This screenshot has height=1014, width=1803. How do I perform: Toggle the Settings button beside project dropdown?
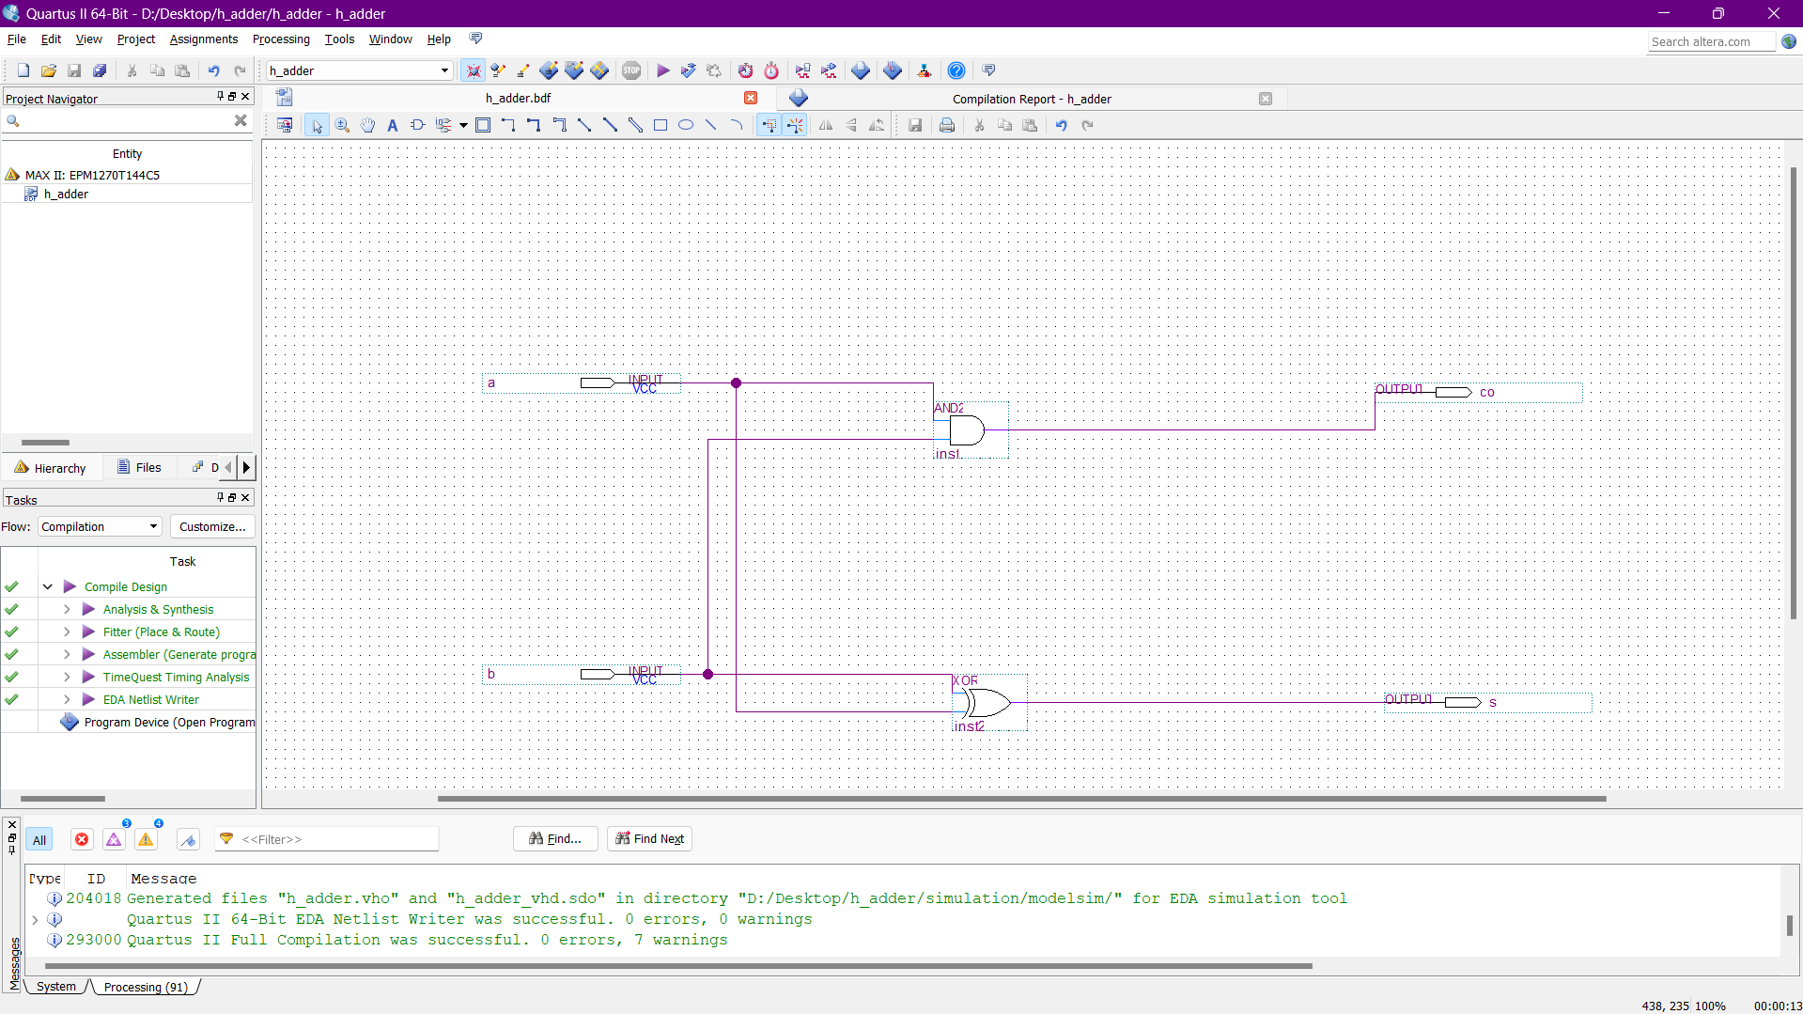pos(474,70)
